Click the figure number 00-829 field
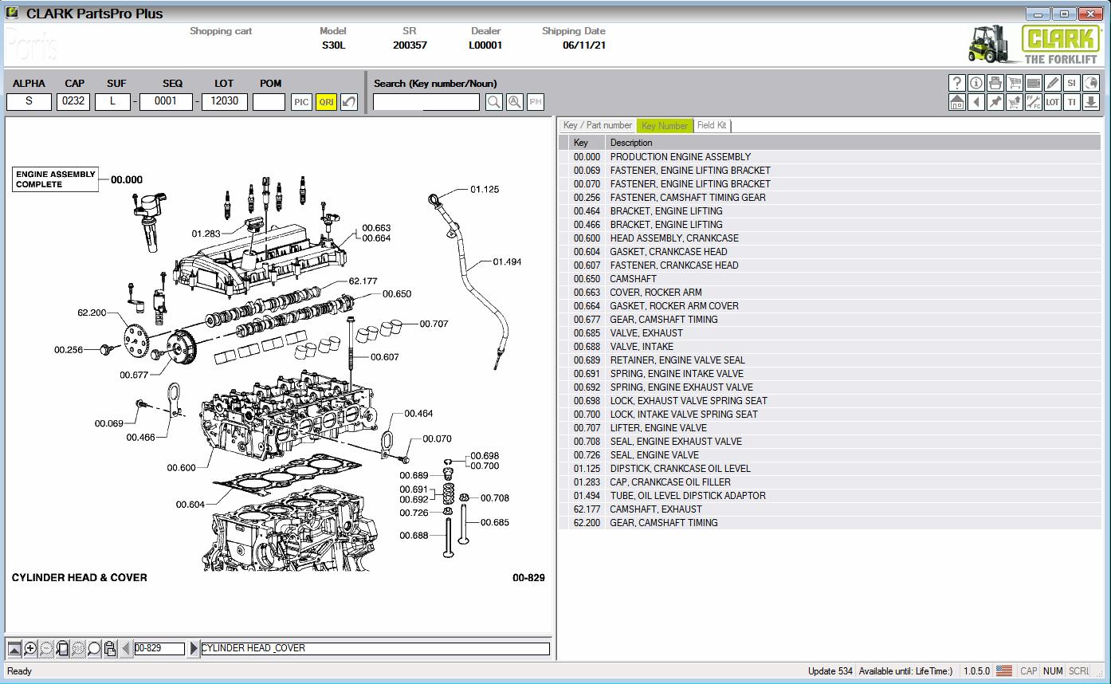This screenshot has width=1111, height=684. click(159, 648)
